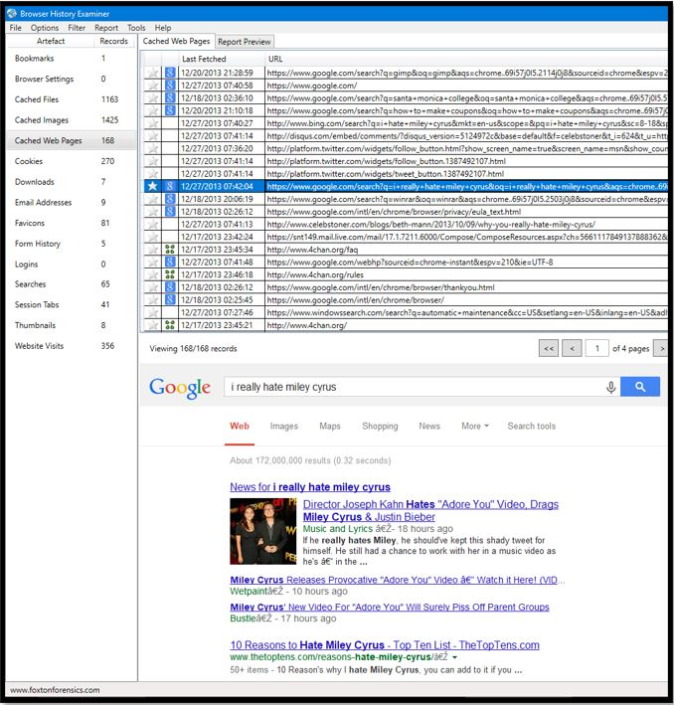
Task: Click the Google favicon on the webhp row
Action: point(170,262)
